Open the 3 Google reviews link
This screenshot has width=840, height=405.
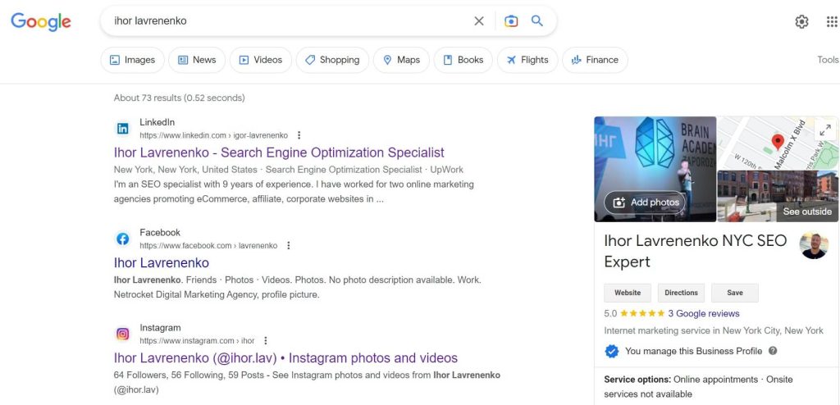tap(703, 313)
